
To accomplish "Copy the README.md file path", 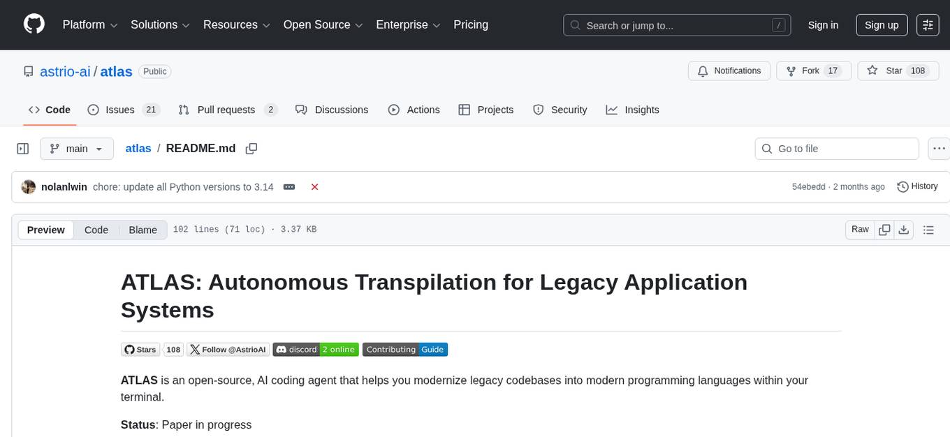I will (x=251, y=149).
